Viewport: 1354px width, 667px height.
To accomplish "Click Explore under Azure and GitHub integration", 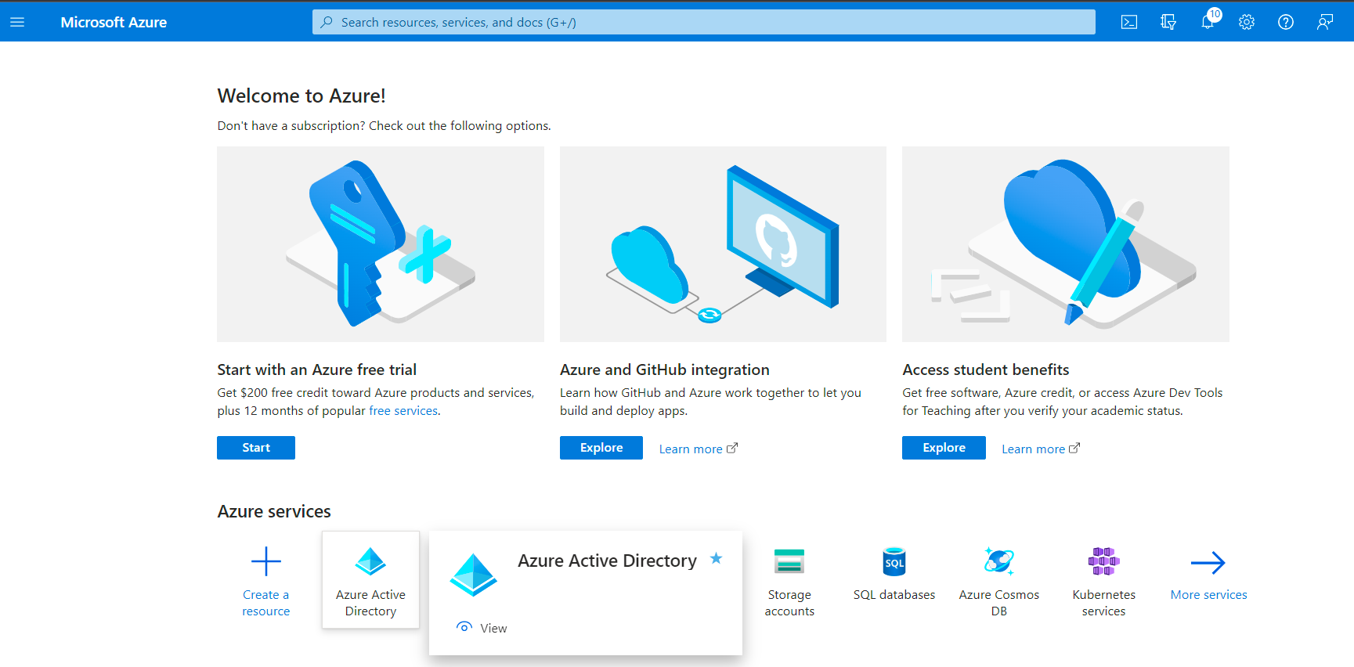I will click(601, 448).
